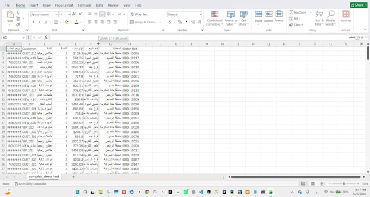370x197 pixels.
Task: Switch to Page Break Preview
Action: point(323,183)
